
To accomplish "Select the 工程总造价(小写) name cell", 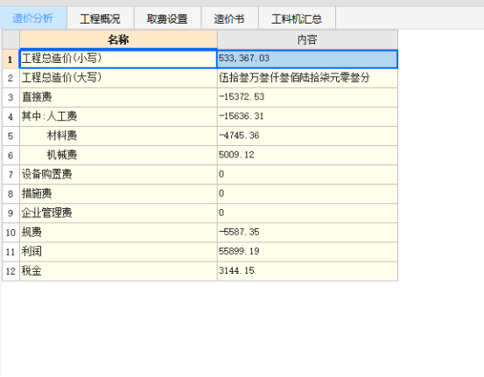I will [x=118, y=59].
